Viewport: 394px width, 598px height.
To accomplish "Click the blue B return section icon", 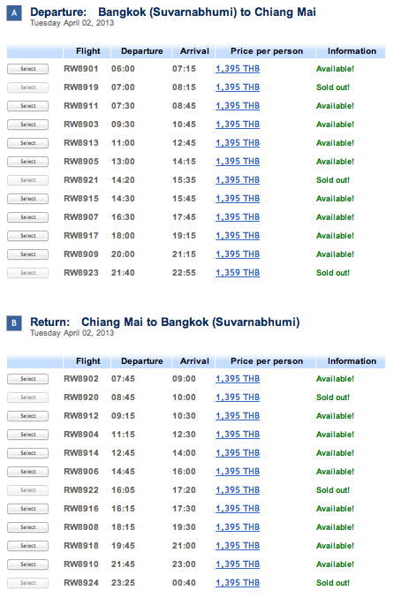I will [x=14, y=323].
